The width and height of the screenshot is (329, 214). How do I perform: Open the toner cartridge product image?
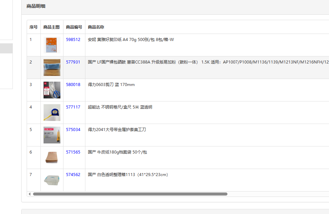52,68
